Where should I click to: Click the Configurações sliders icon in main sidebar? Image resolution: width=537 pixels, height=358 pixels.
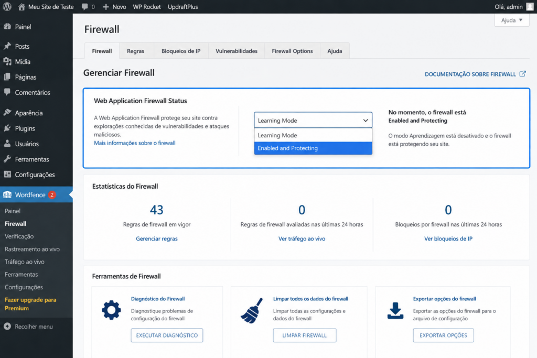click(7, 175)
